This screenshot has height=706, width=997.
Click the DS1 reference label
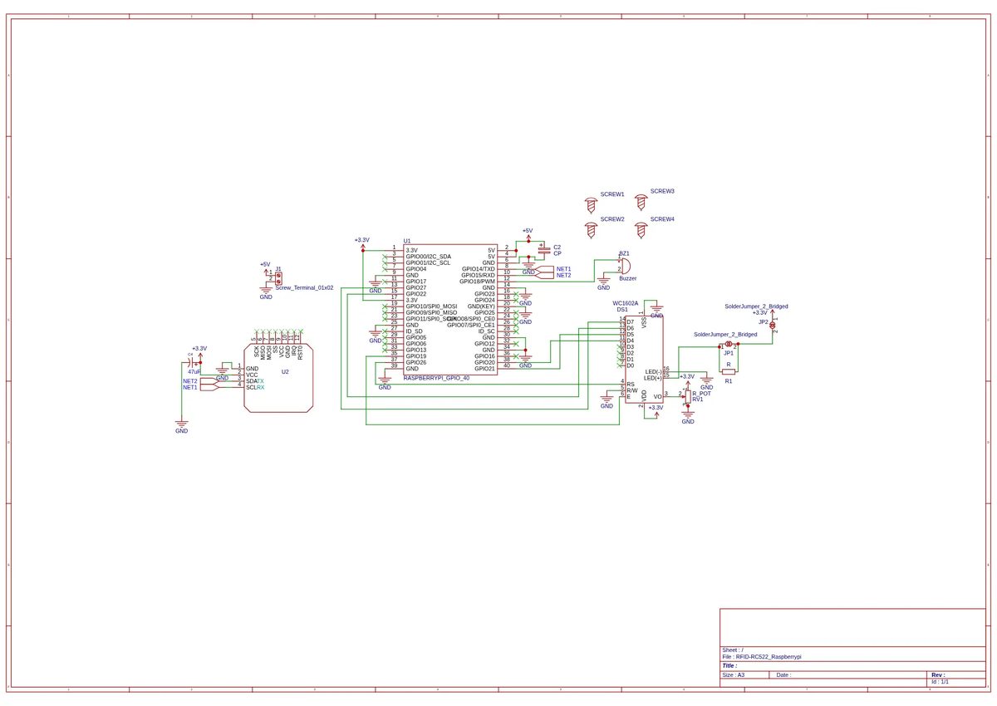tap(622, 310)
